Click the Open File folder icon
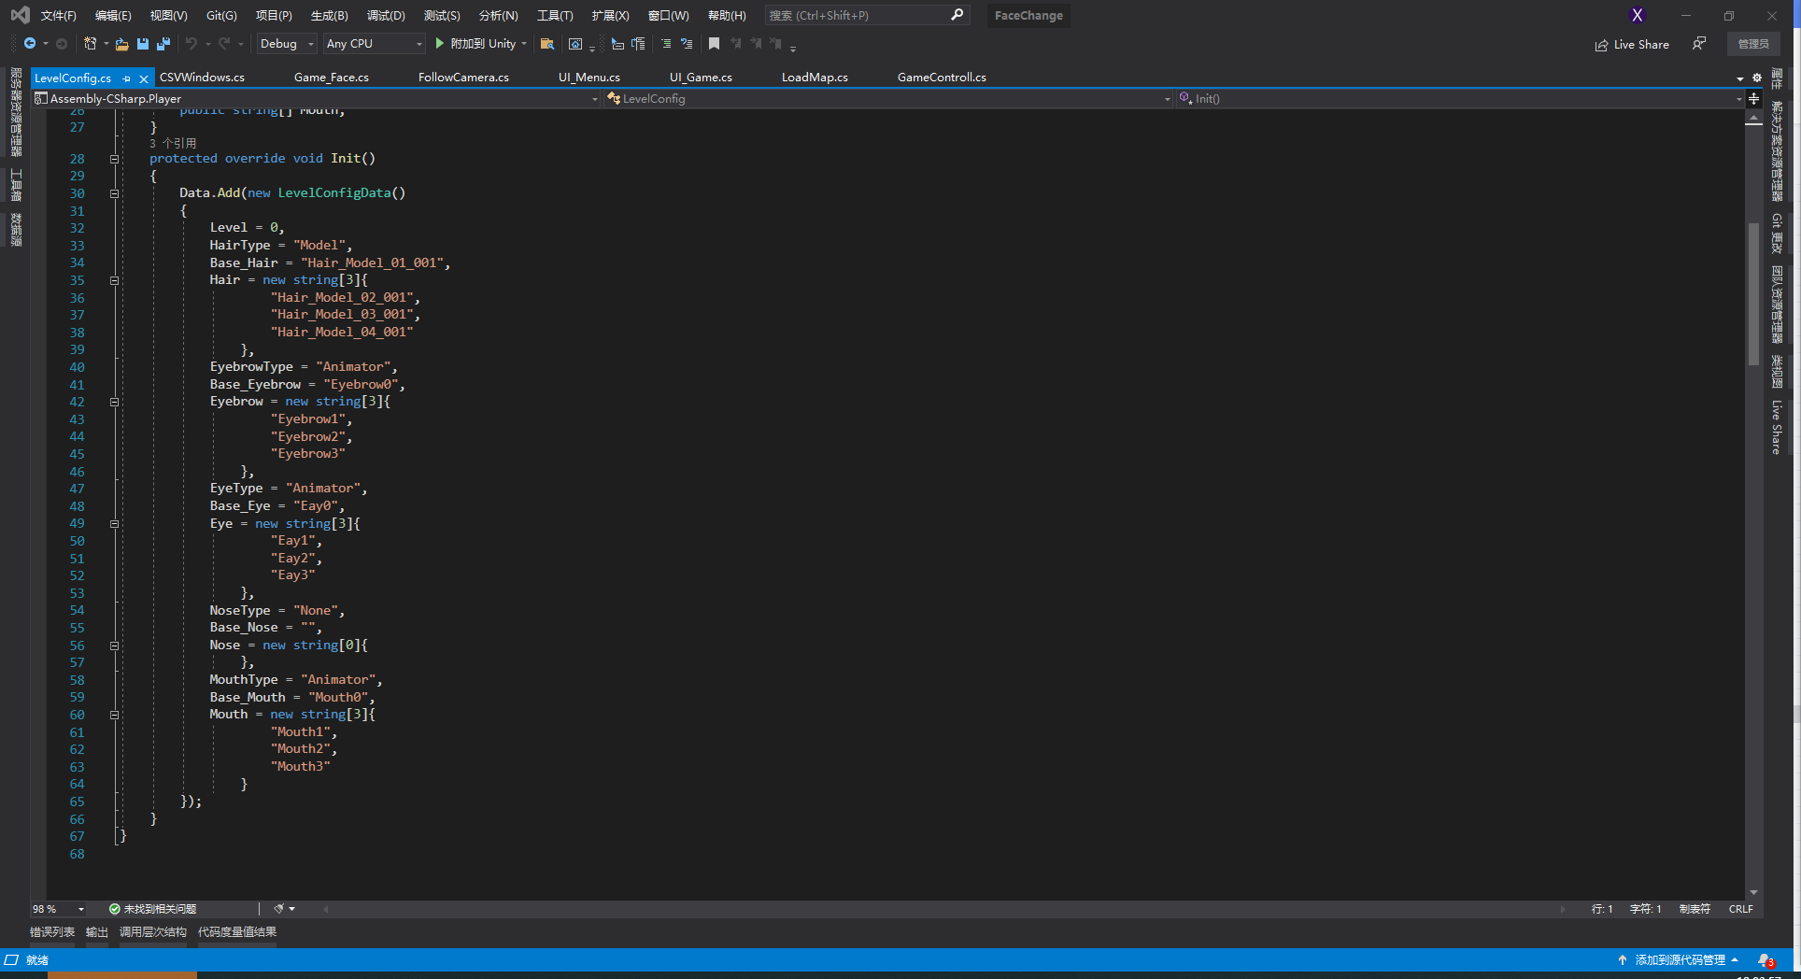Image resolution: width=1801 pixels, height=979 pixels. tap(121, 44)
